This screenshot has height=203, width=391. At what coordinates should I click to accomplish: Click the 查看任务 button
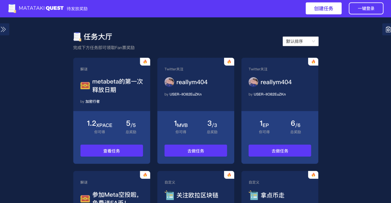(x=112, y=150)
